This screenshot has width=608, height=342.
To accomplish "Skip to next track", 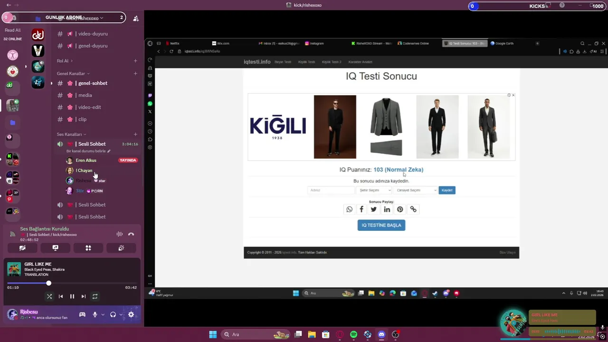I will pyautogui.click(x=84, y=296).
